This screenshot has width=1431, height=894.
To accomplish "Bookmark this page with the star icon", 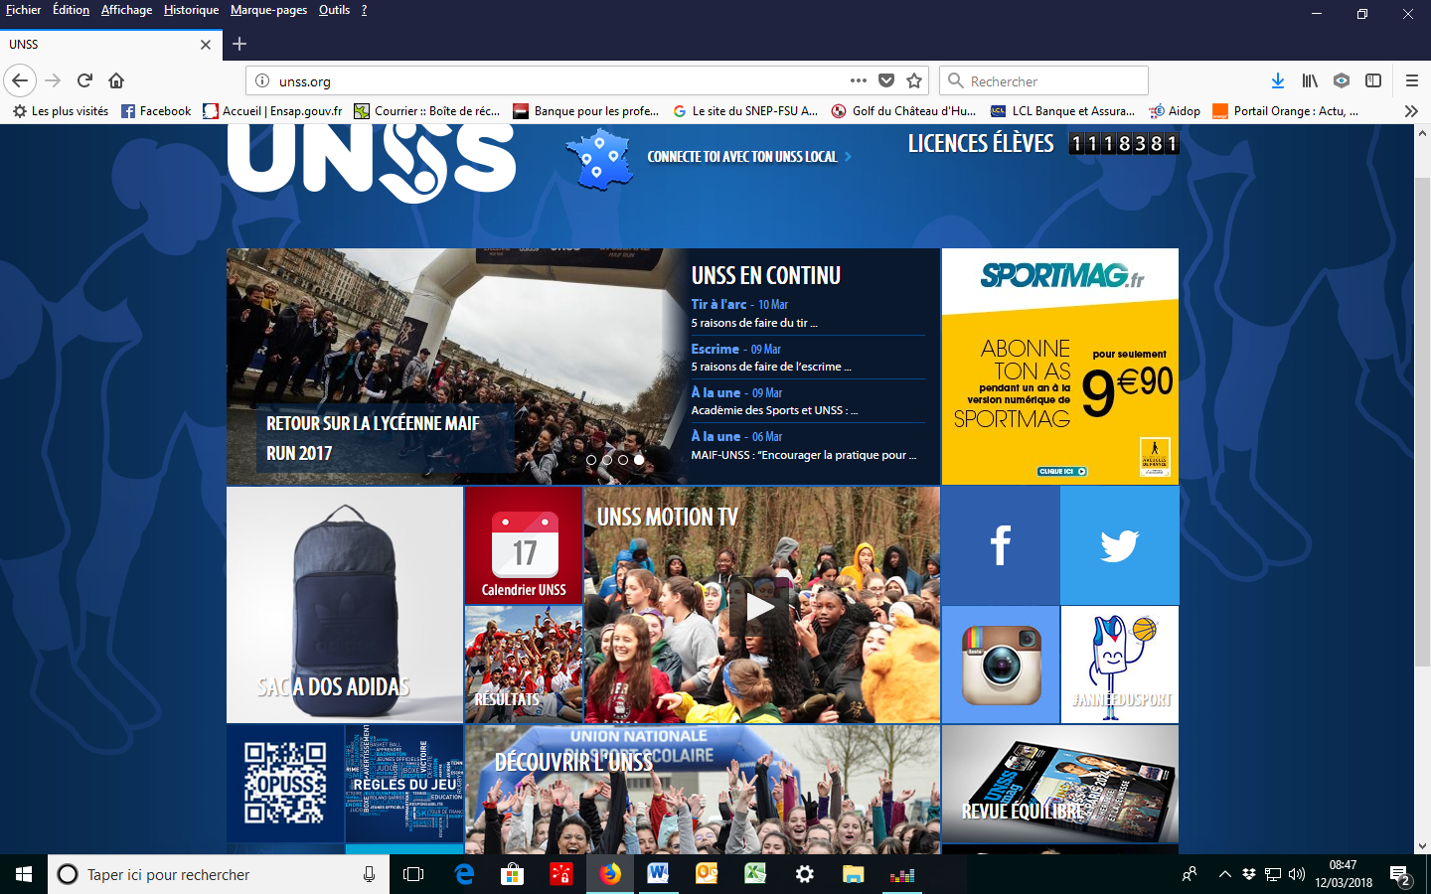I will point(914,80).
